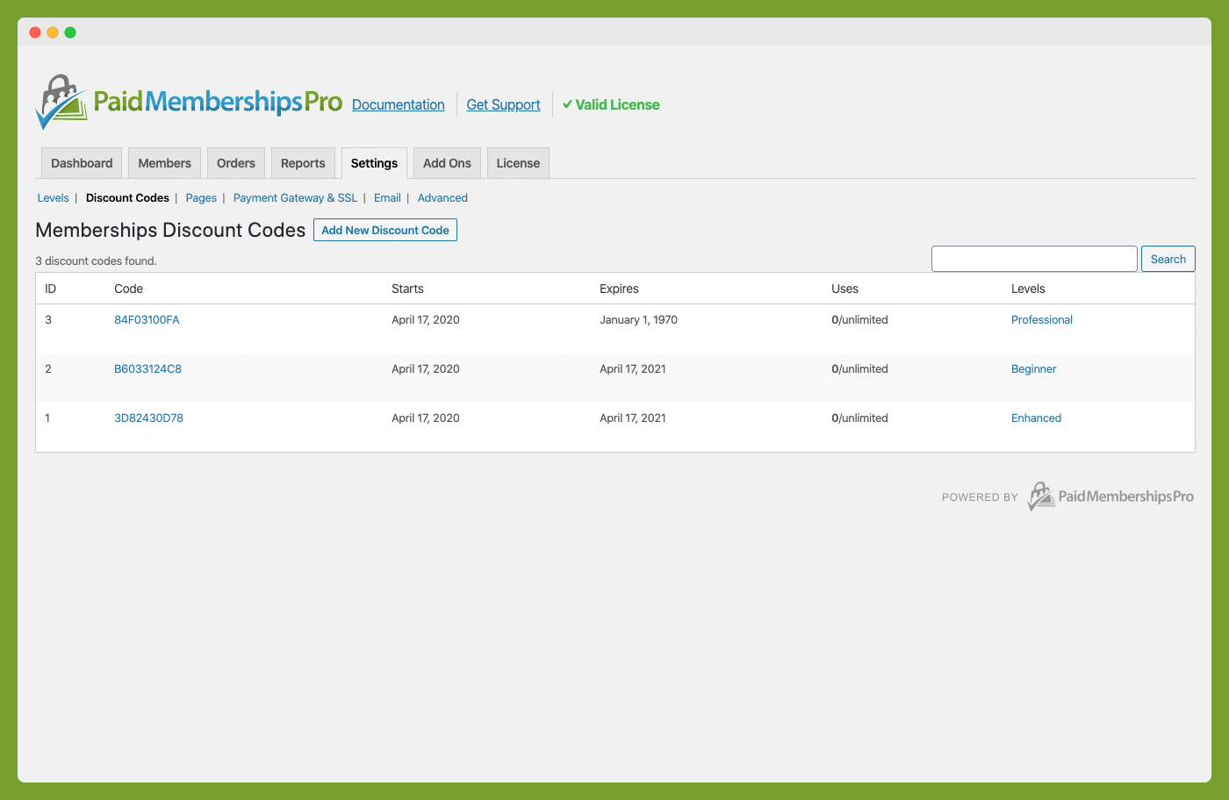Open the Professional level link

click(1042, 320)
